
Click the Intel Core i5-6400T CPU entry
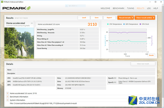tap(34, 78)
